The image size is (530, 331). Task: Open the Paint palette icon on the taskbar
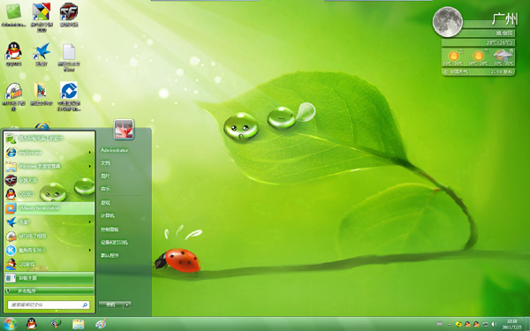pos(101,324)
